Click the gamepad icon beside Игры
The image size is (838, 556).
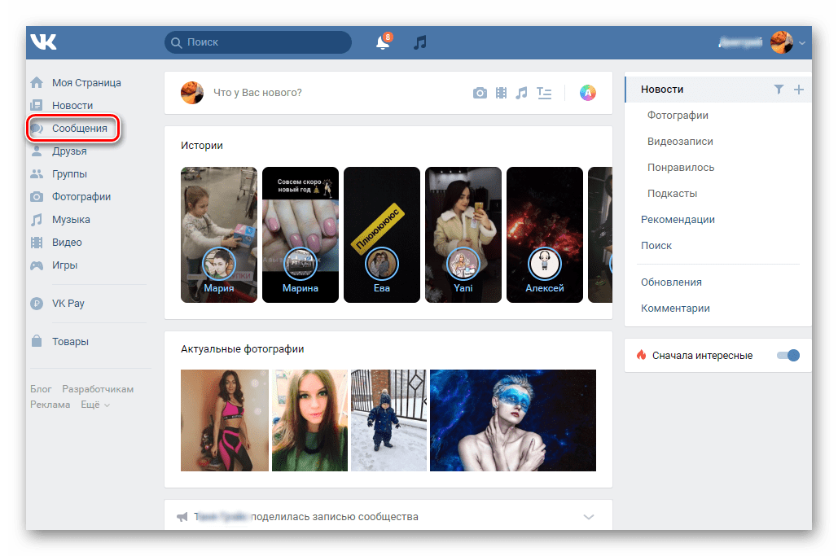[37, 265]
